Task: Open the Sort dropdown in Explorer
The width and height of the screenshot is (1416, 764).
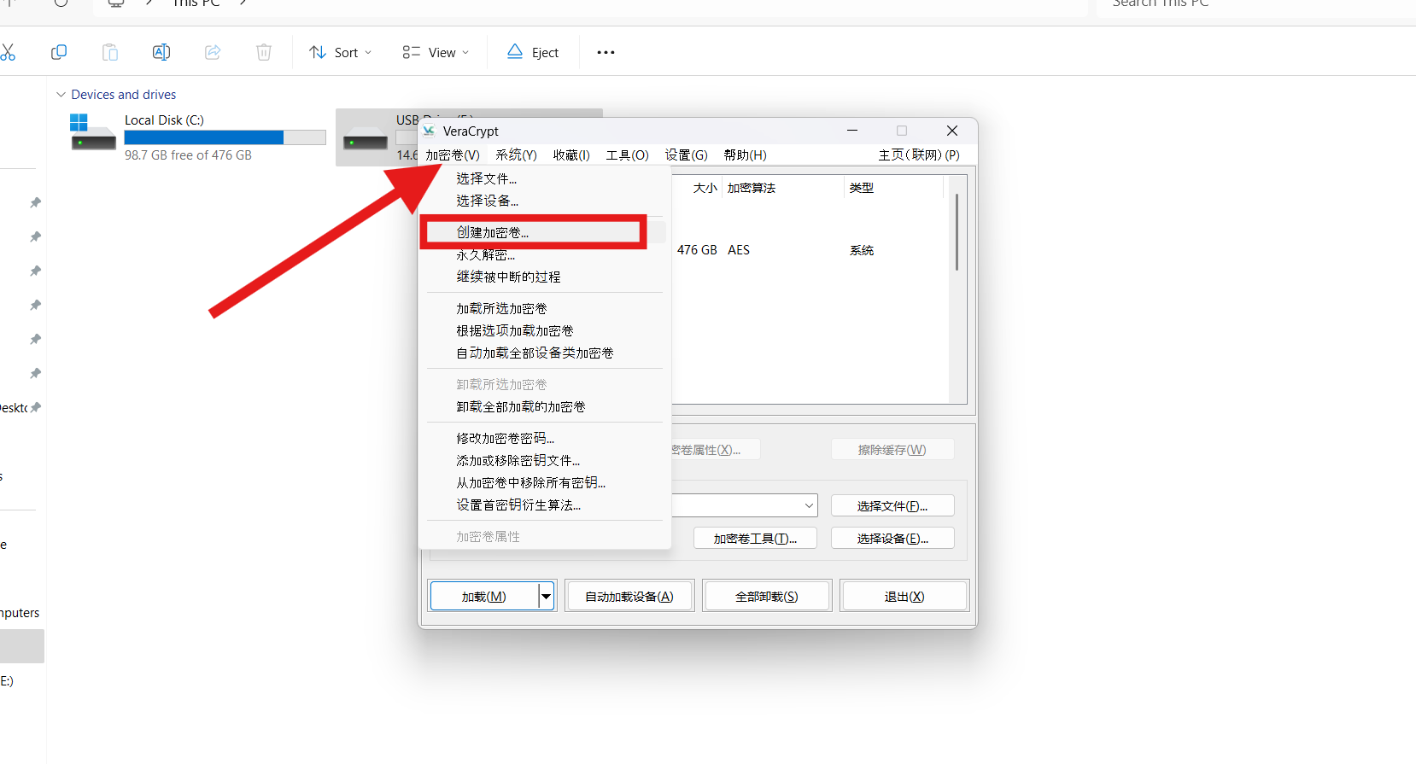Action: 340,52
